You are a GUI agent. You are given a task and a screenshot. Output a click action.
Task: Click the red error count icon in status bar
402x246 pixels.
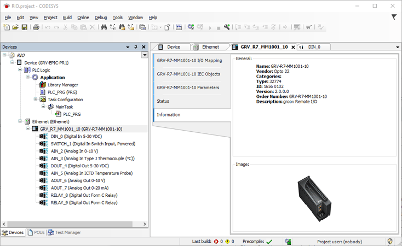coord(216,241)
